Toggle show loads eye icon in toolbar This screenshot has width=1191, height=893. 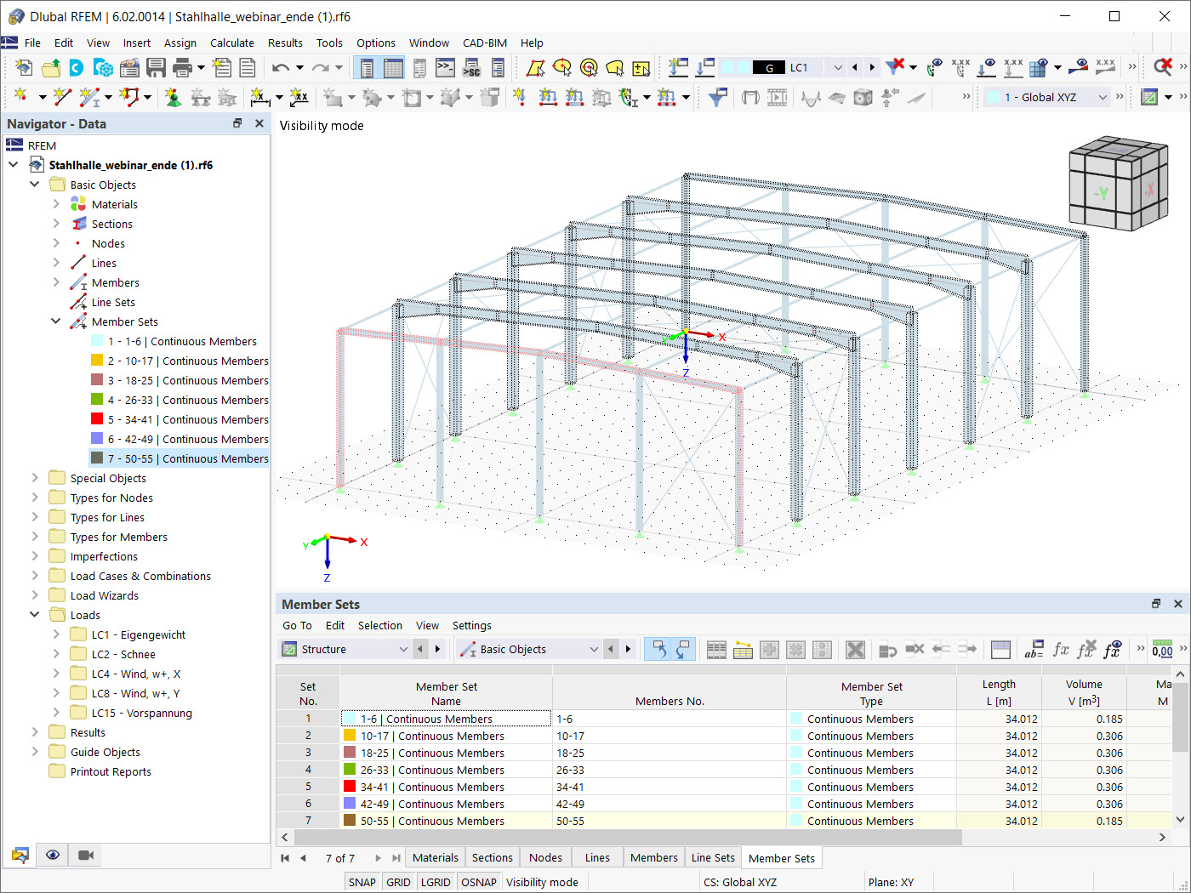(986, 67)
